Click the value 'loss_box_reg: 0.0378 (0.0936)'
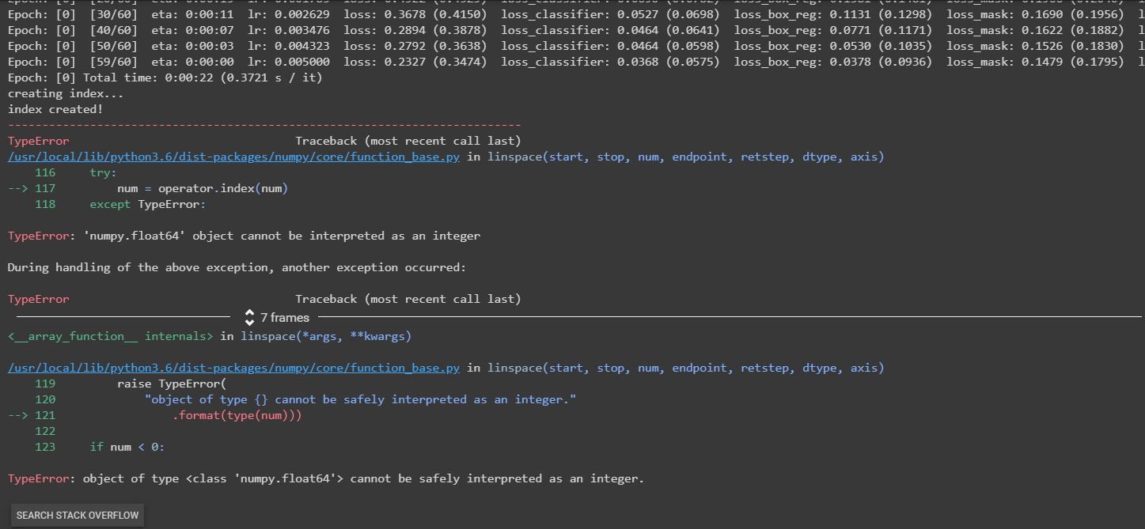The width and height of the screenshot is (1145, 529). pyautogui.click(x=833, y=62)
